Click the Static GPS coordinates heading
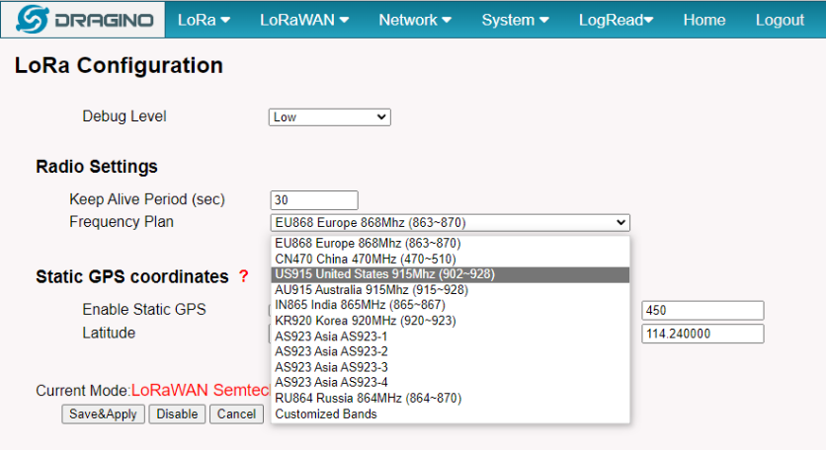 [132, 277]
